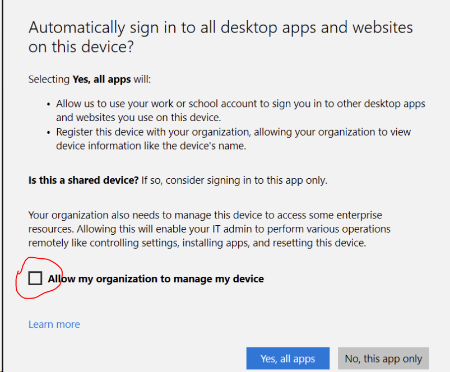Choose No, this app only

pyautogui.click(x=383, y=358)
